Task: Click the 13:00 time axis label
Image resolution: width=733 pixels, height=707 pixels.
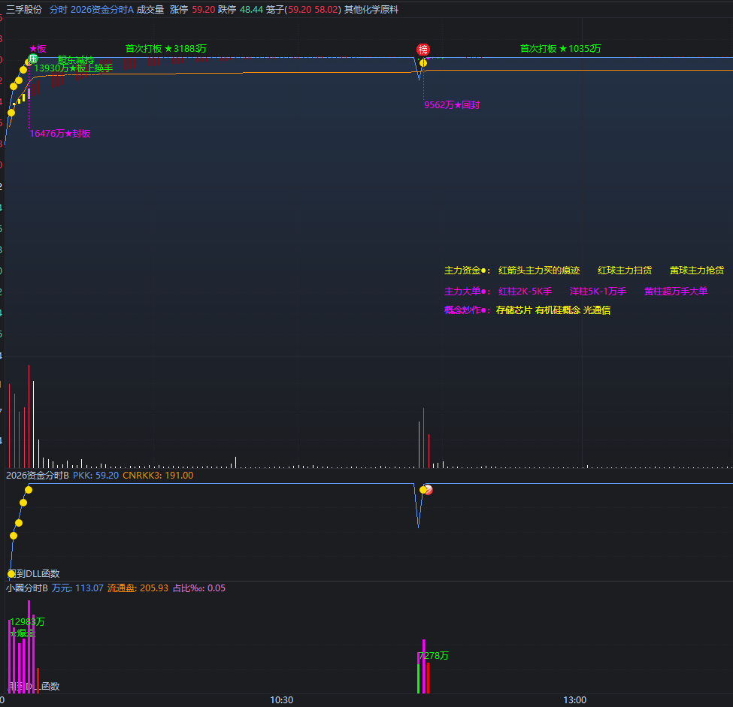Action: [x=574, y=700]
